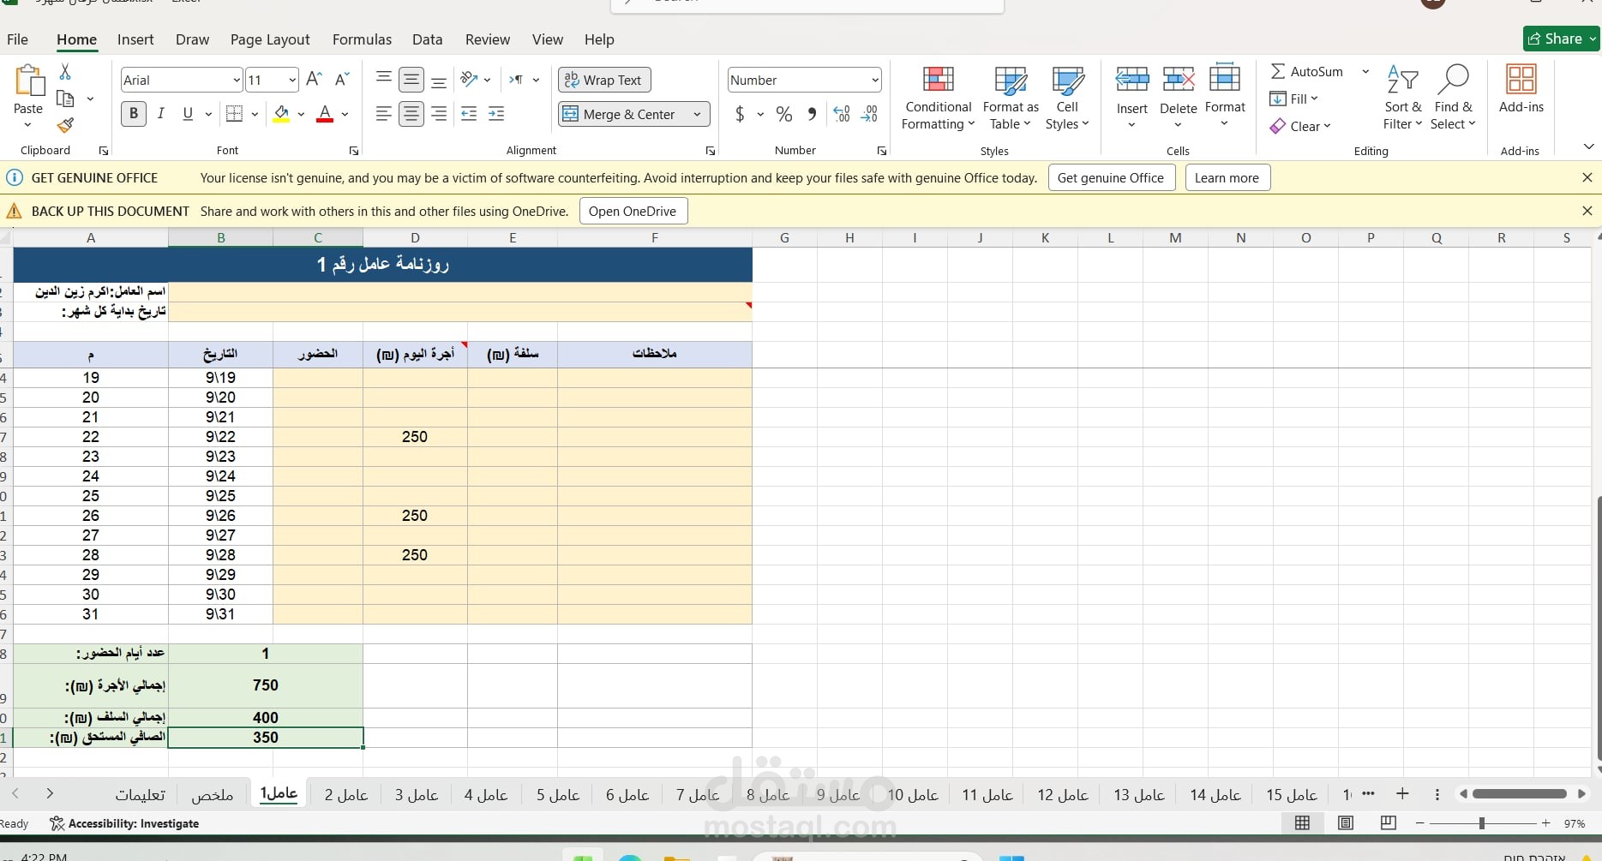Click the Align Right icon

tap(439, 114)
